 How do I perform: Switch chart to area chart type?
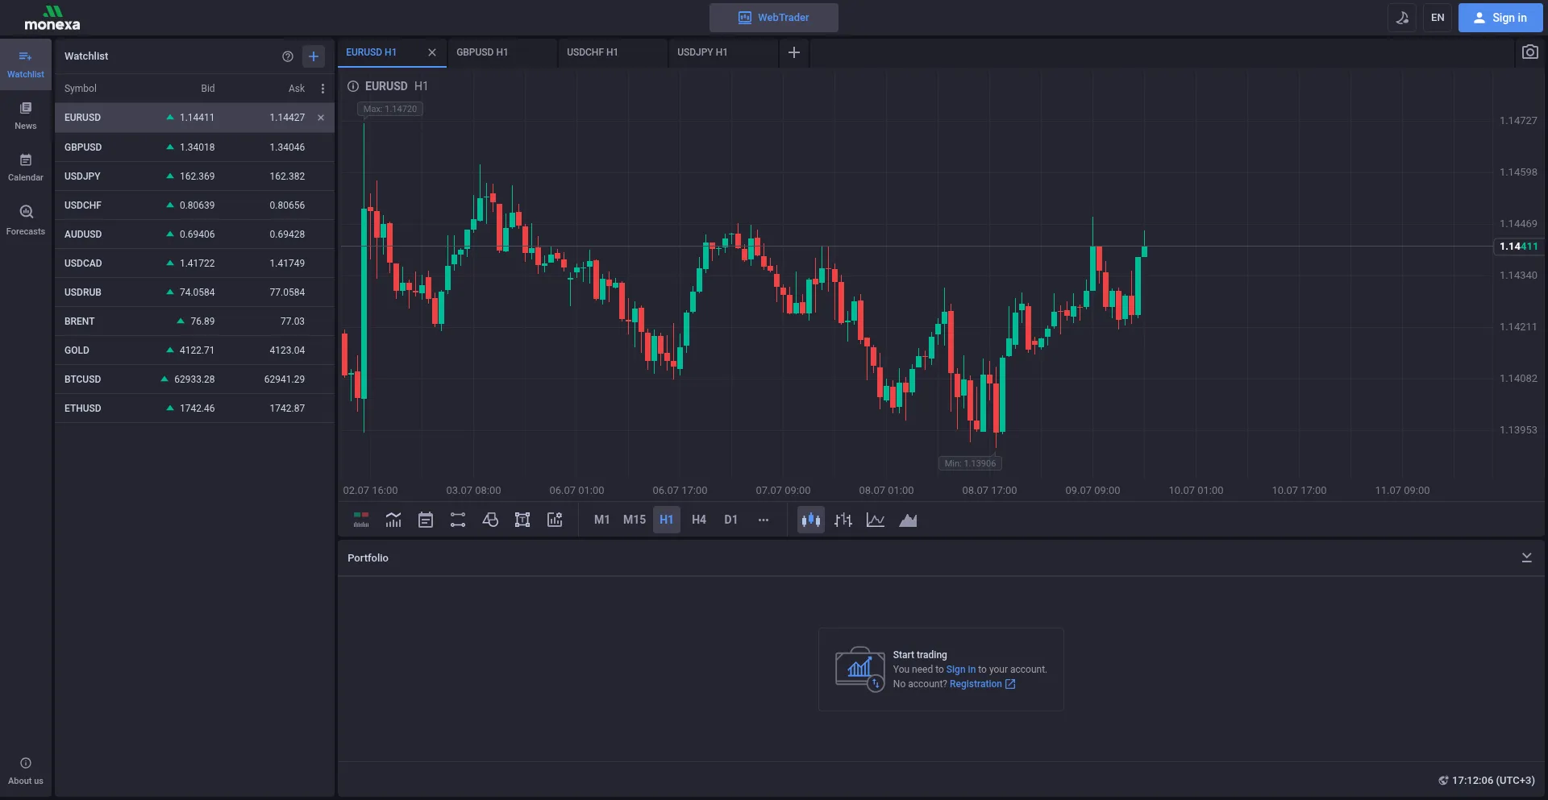(x=908, y=520)
